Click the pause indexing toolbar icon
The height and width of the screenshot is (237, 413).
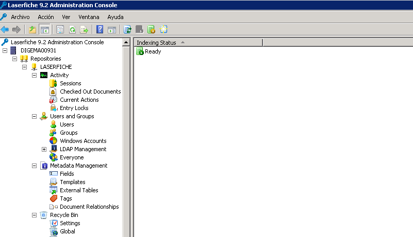pyautogui.click(x=152, y=29)
